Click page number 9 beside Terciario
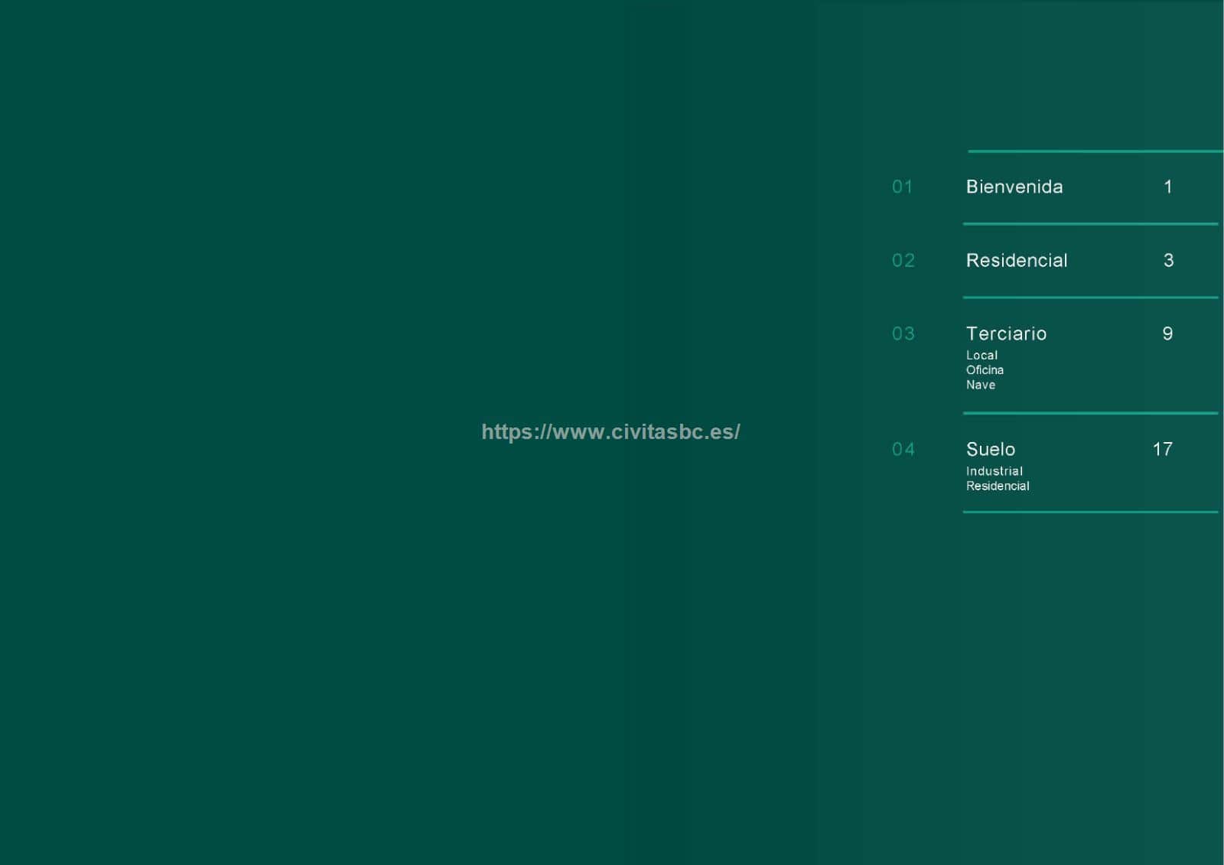The image size is (1224, 865). click(x=1167, y=333)
